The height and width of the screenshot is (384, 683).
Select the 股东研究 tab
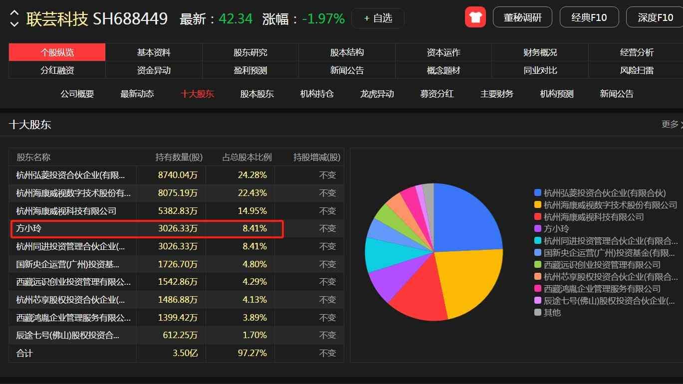coord(250,52)
